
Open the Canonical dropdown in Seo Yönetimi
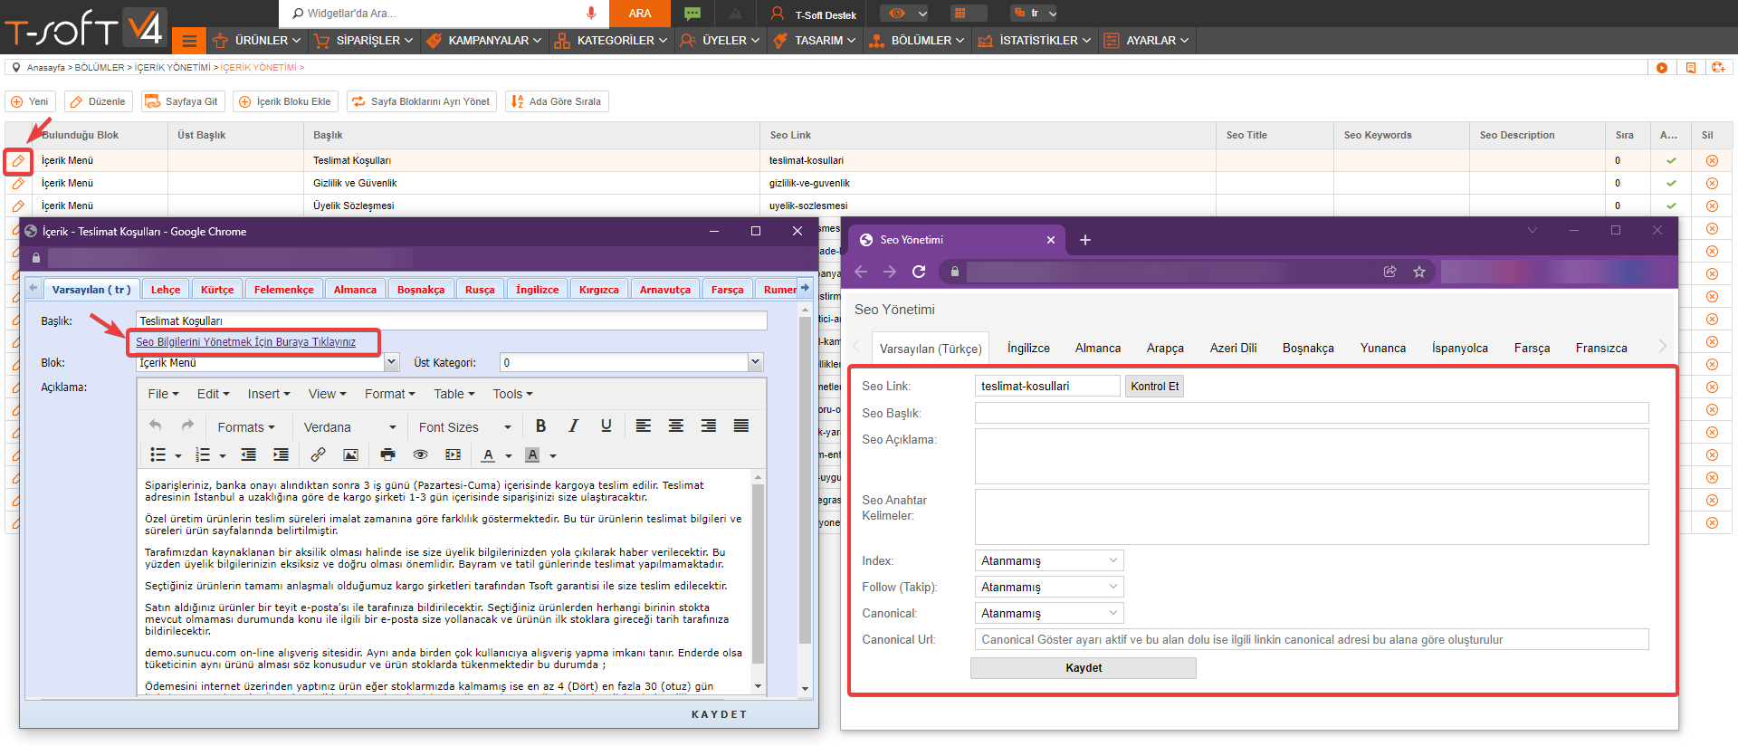(1049, 613)
